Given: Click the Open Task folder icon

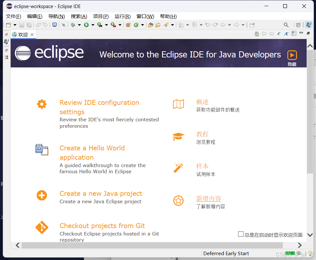Looking at the screenshot, I should pyautogui.click(x=158, y=25).
